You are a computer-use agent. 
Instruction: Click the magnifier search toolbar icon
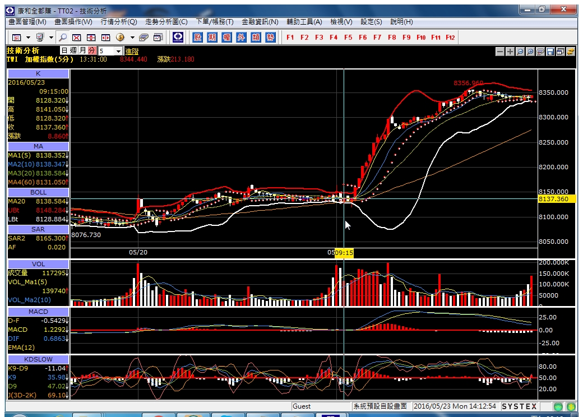[63, 37]
